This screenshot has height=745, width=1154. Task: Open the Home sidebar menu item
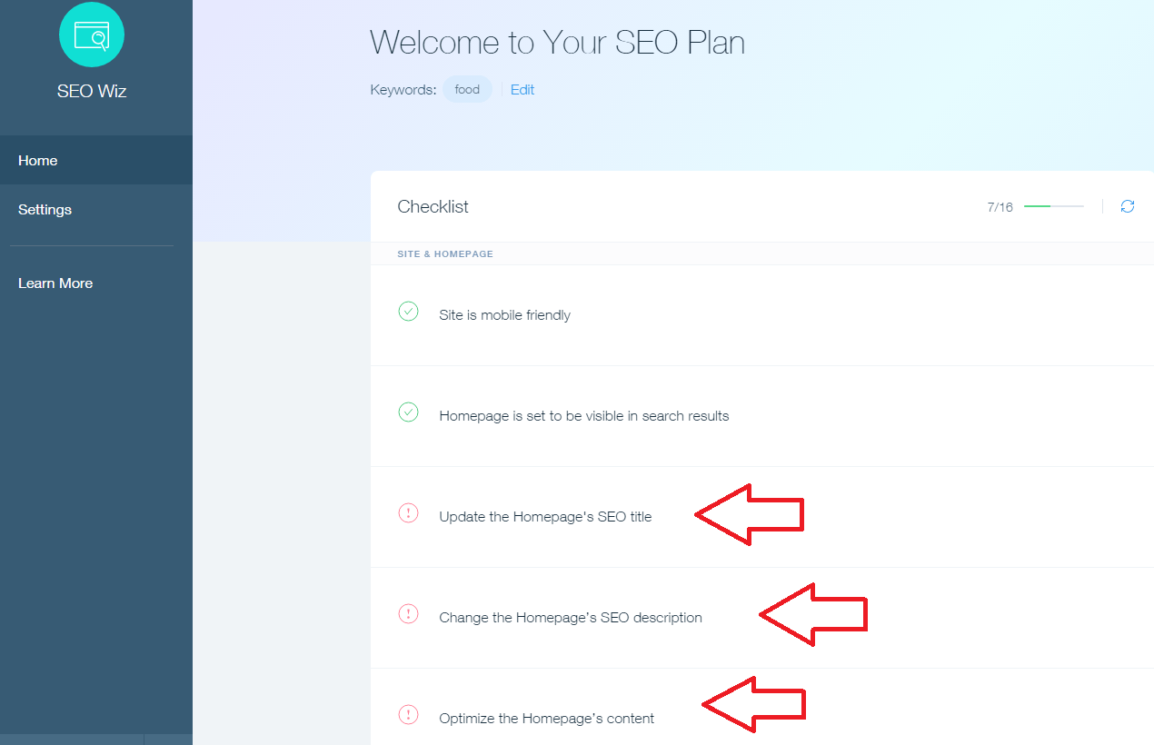[x=96, y=160]
